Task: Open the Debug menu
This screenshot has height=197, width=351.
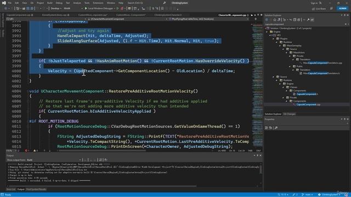Action: 59,3
